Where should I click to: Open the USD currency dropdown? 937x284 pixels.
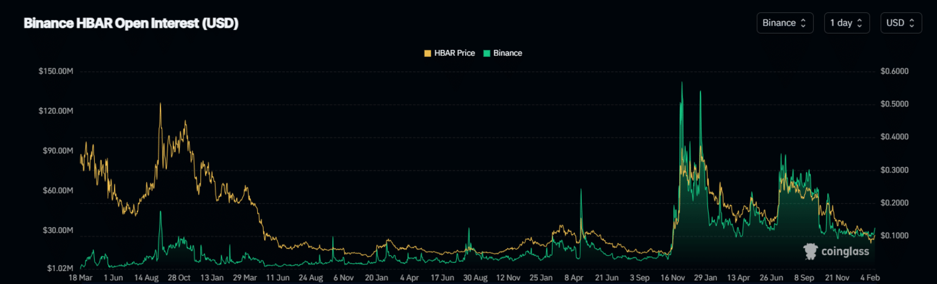pos(901,23)
